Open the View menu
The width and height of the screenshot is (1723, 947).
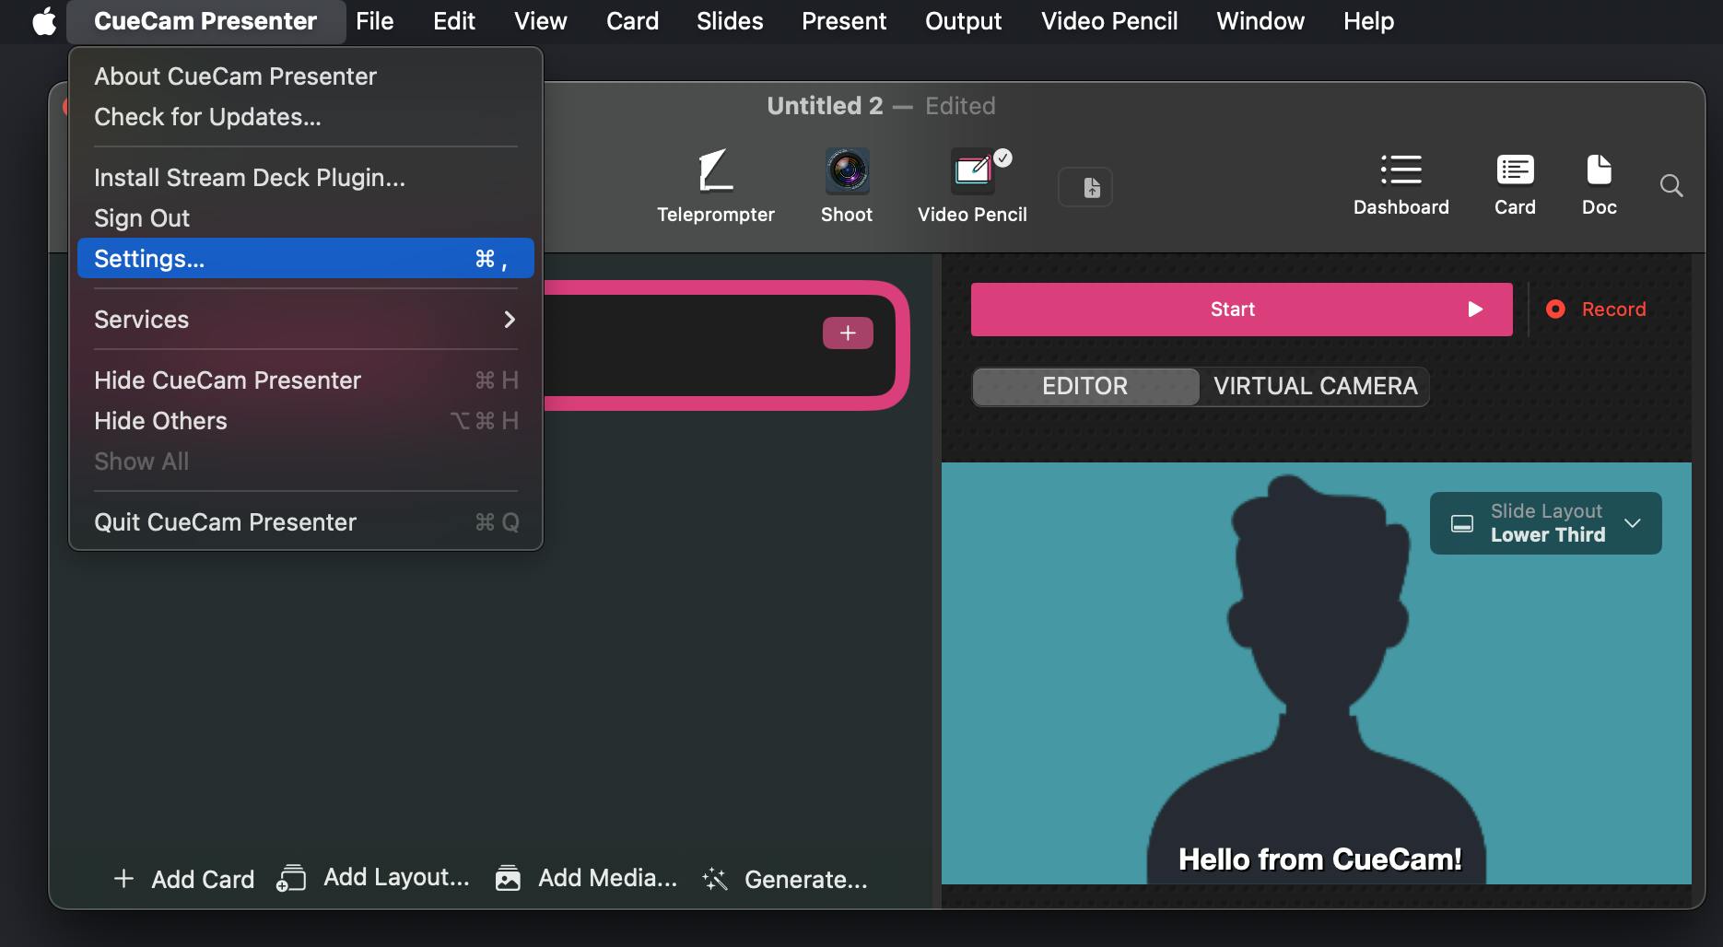coord(541,21)
